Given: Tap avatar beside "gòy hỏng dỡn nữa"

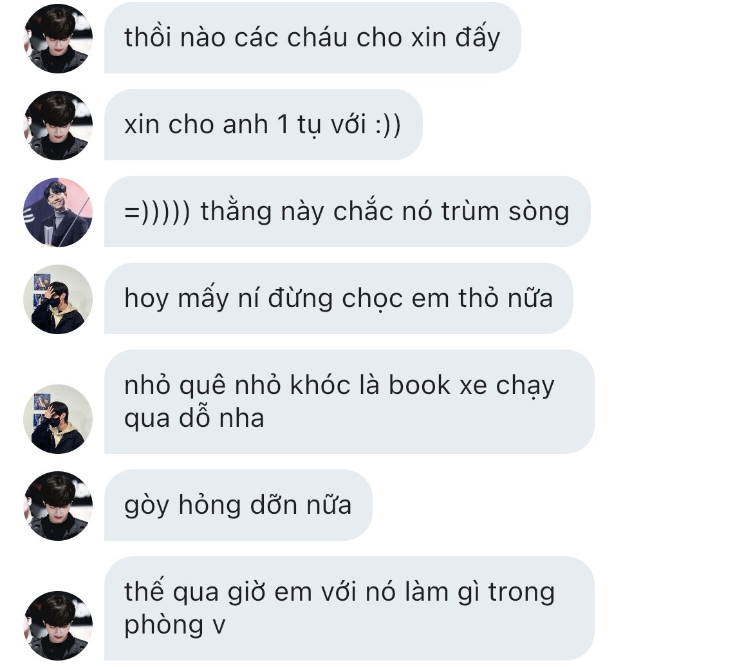Looking at the screenshot, I should (x=58, y=506).
